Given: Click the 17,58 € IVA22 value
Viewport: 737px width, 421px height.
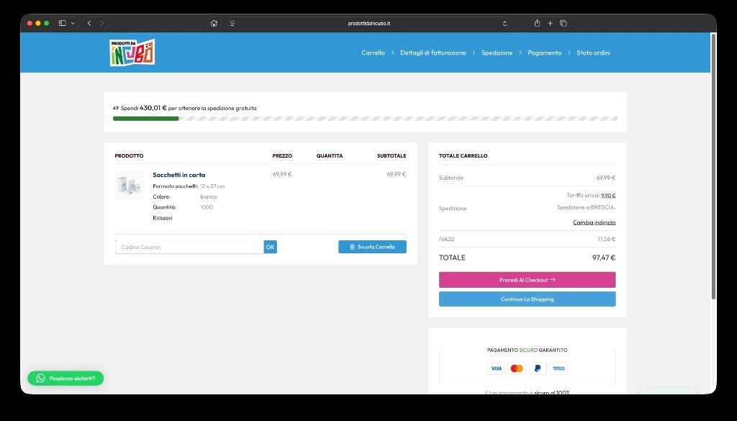Looking at the screenshot, I should (606, 239).
